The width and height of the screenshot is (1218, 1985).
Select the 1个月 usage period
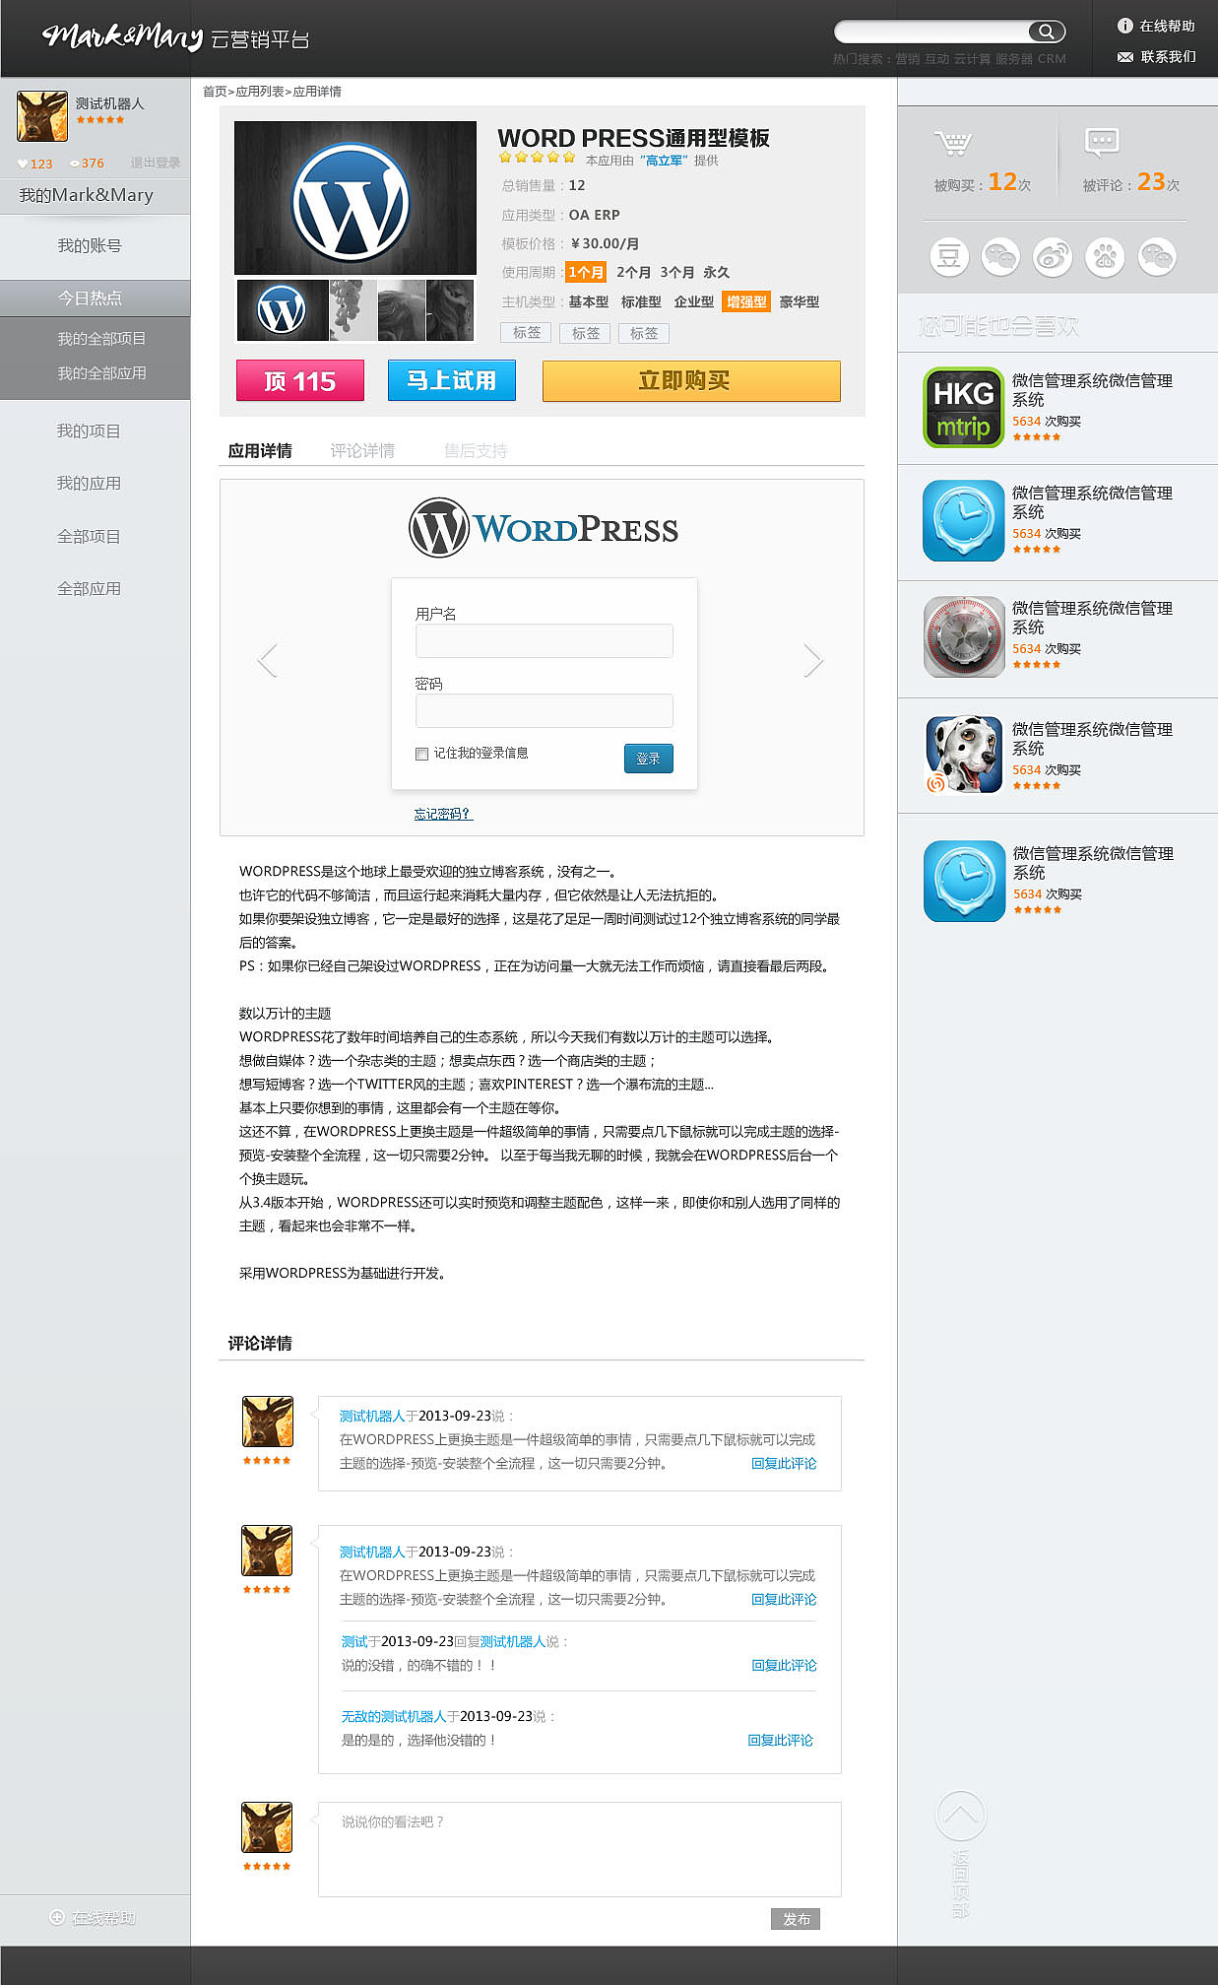[x=585, y=272]
